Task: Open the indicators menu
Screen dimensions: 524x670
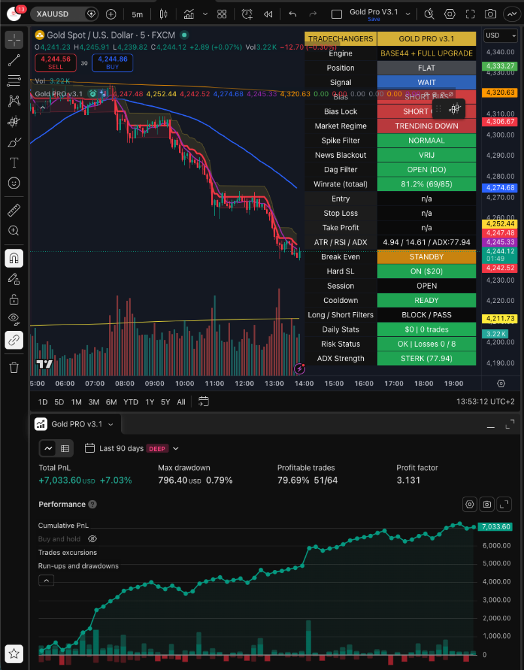Action: (x=189, y=14)
